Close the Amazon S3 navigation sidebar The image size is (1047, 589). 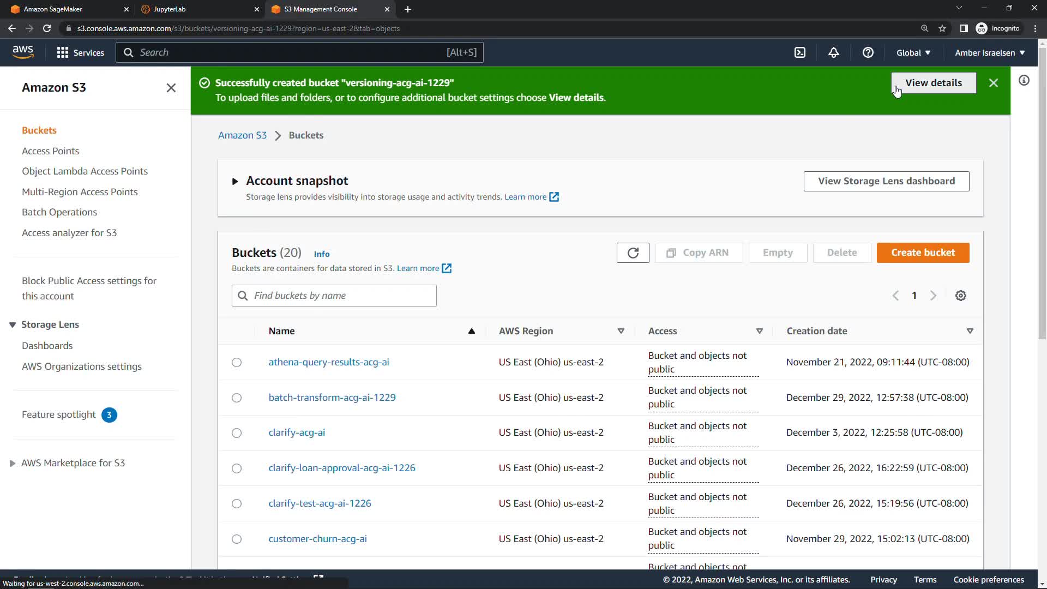pyautogui.click(x=171, y=88)
